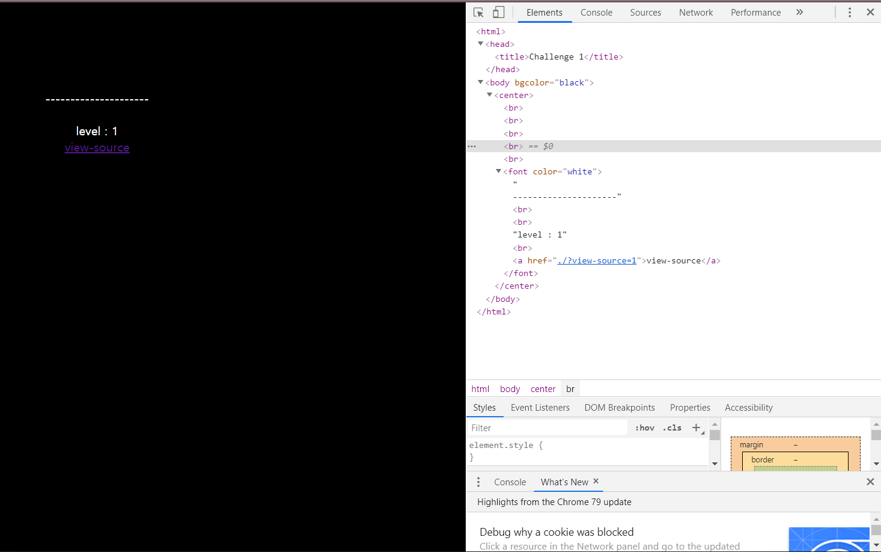Click the margin box in box model
Screen dimensions: 881x552
tap(751, 445)
